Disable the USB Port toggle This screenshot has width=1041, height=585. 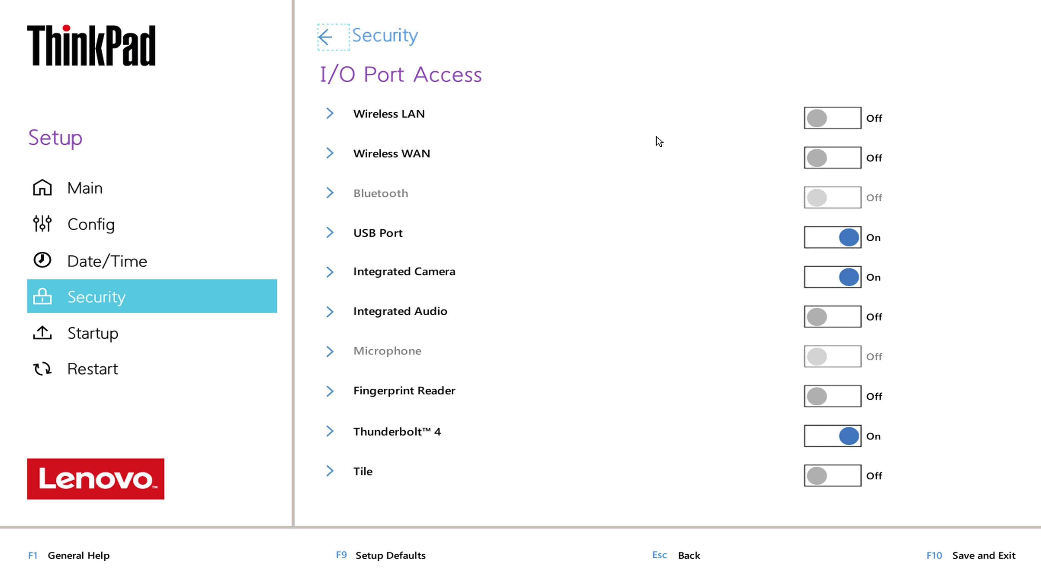click(832, 238)
